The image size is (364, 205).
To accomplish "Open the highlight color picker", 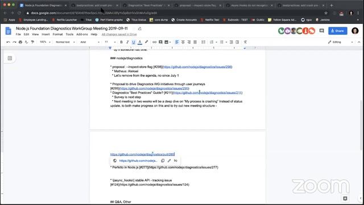I will click(146, 42).
